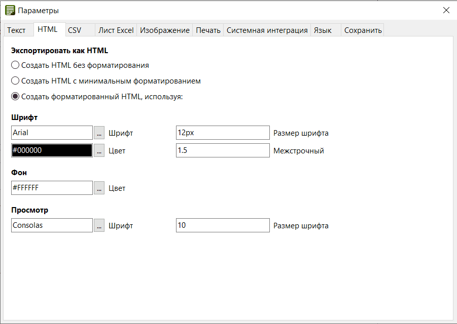This screenshot has height=324, width=457.
Task: Open font picker next to Consolas
Action: tap(99, 226)
